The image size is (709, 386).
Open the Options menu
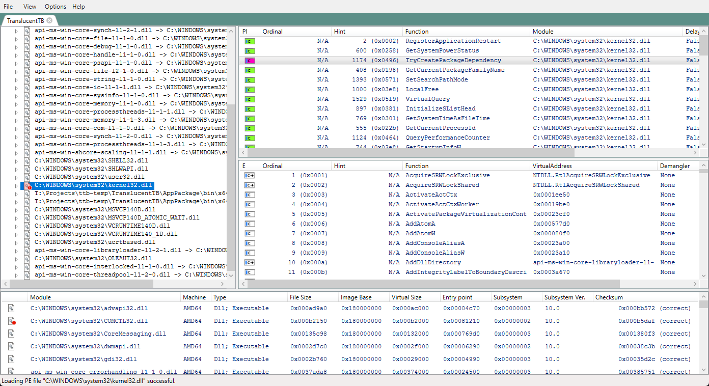point(54,6)
